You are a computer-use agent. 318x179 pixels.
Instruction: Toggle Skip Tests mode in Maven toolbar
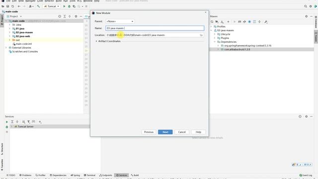(249, 22)
